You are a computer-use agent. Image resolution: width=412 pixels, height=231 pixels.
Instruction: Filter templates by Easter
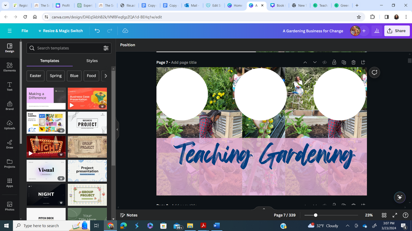click(35, 76)
